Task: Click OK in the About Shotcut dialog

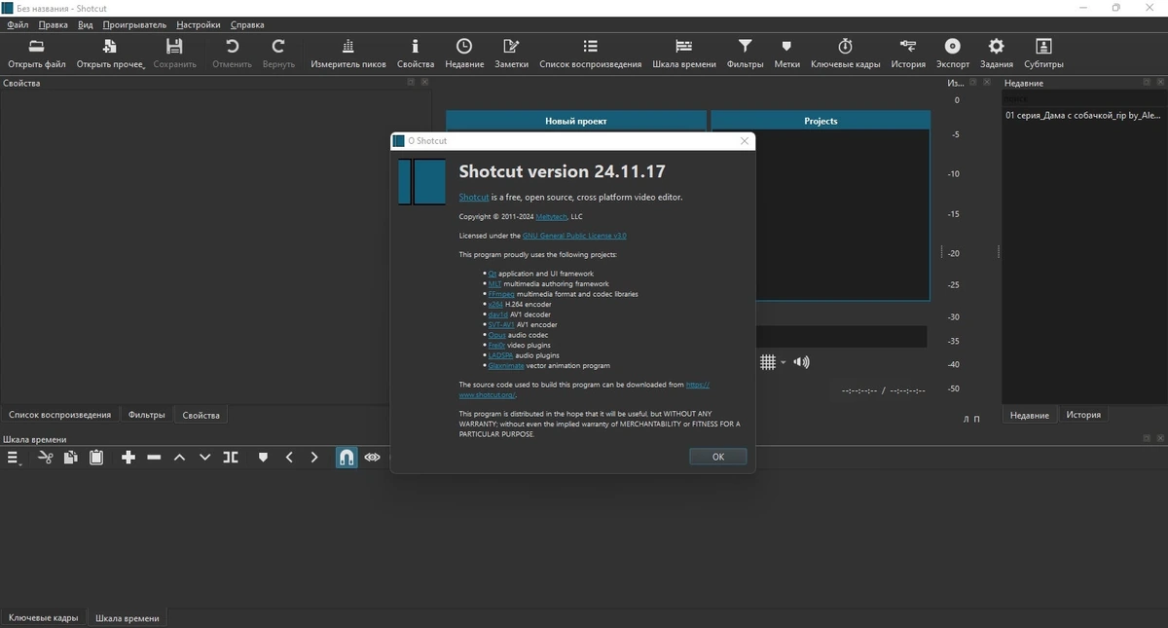Action: (718, 457)
